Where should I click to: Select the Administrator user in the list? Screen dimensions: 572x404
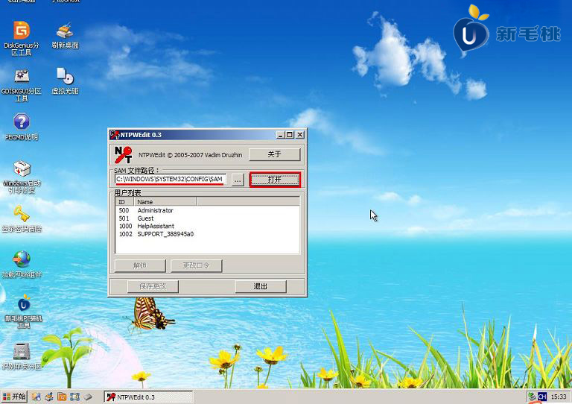(x=155, y=211)
